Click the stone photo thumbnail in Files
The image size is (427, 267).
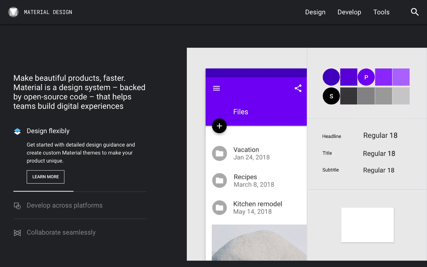[x=259, y=242]
